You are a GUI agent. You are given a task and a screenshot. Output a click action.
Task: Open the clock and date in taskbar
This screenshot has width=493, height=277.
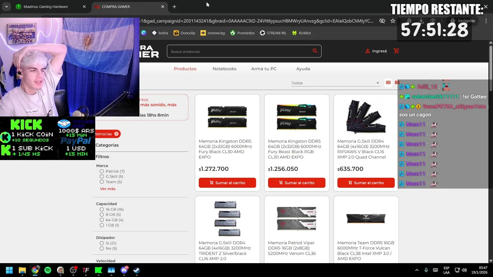coord(480,270)
